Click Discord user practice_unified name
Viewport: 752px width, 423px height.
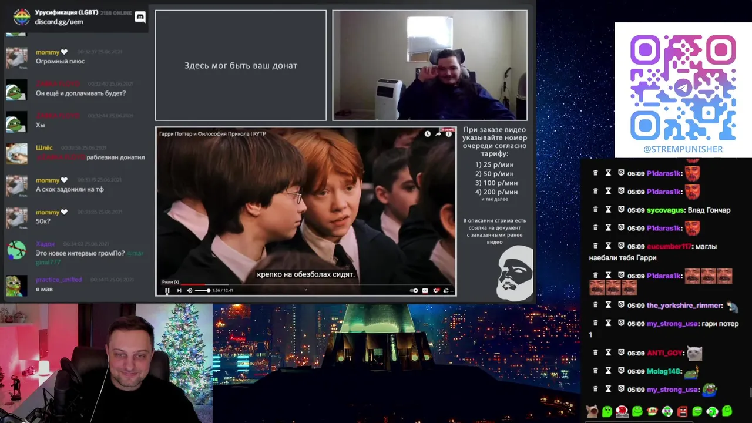pyautogui.click(x=59, y=280)
